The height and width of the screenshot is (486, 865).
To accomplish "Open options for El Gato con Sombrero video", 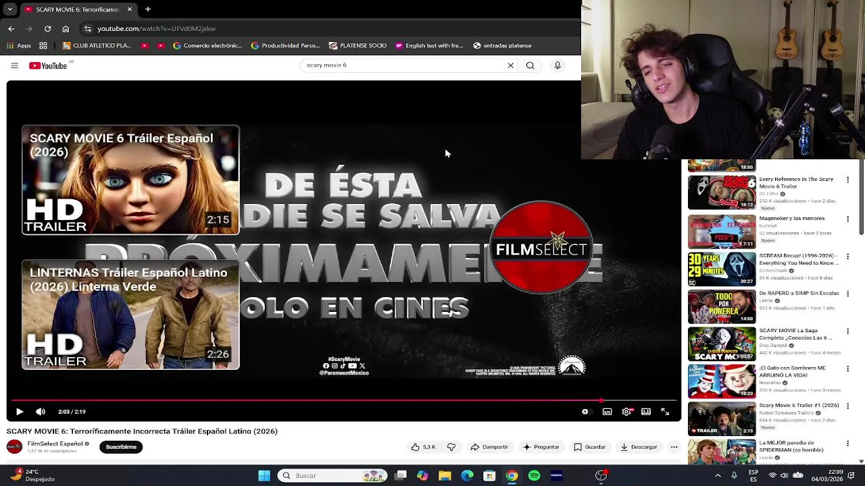I will click(847, 369).
